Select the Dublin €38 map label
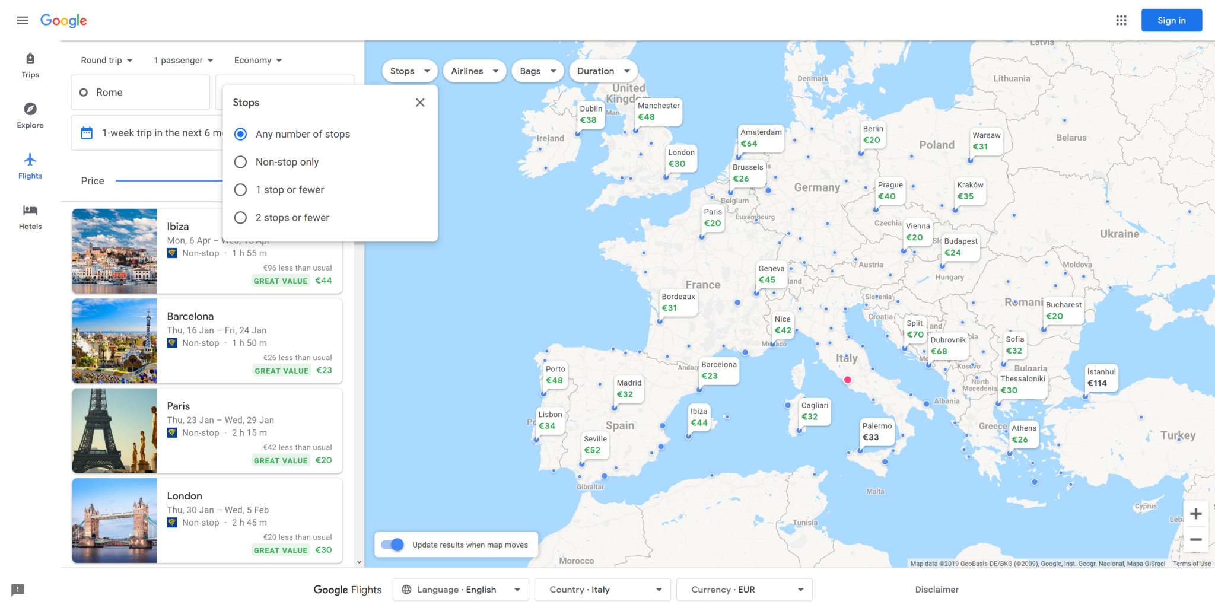The width and height of the screenshot is (1215, 611). [591, 114]
